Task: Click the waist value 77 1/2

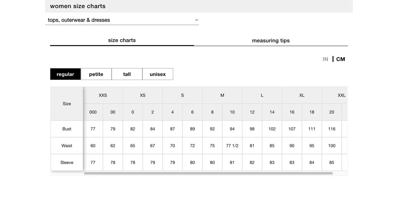Action: tap(232, 146)
